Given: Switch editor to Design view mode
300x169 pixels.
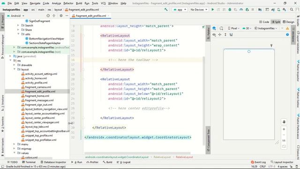Looking at the screenshot, I should (x=289, y=22).
